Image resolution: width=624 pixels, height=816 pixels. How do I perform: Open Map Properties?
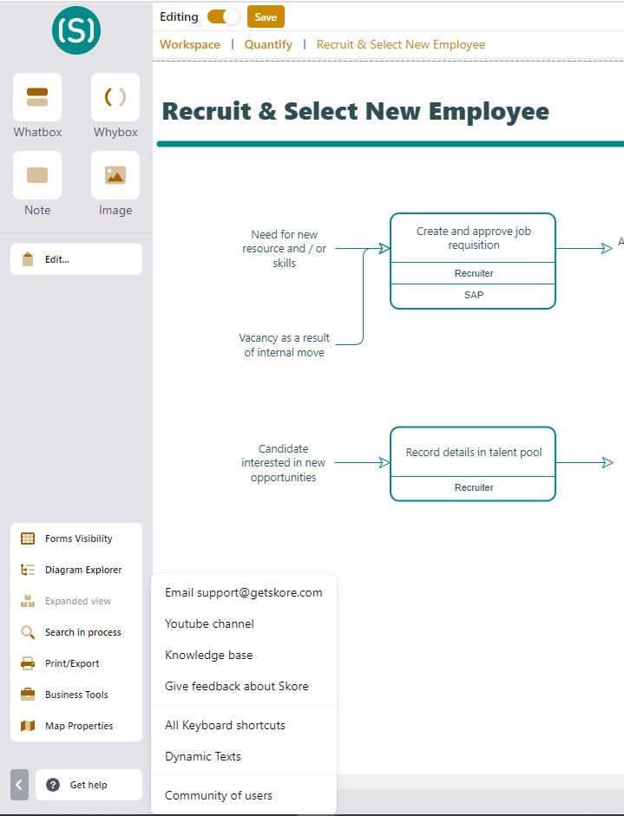point(76,726)
